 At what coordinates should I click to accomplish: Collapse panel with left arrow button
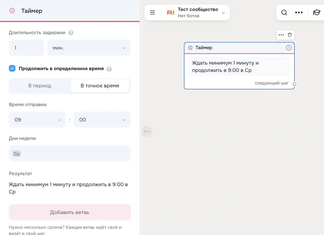(147, 131)
